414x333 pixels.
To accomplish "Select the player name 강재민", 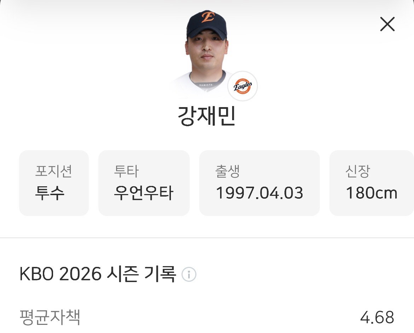I will tap(207, 116).
